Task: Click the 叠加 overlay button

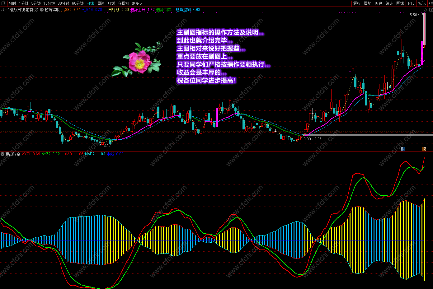Action: 368,3
